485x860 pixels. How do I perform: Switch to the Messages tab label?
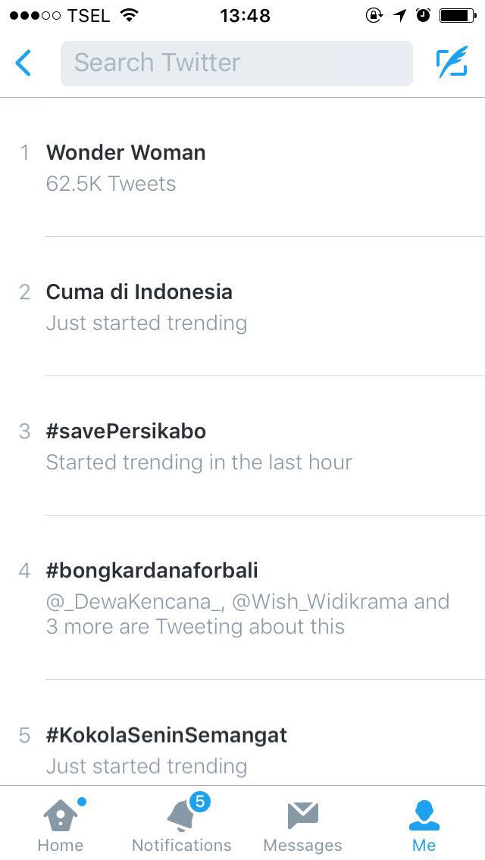click(x=302, y=845)
